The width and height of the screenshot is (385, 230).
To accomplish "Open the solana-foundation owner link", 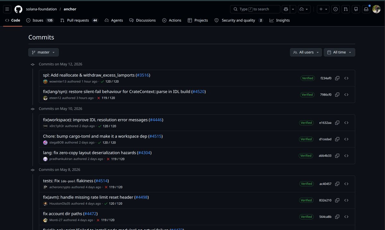I will click(41, 9).
